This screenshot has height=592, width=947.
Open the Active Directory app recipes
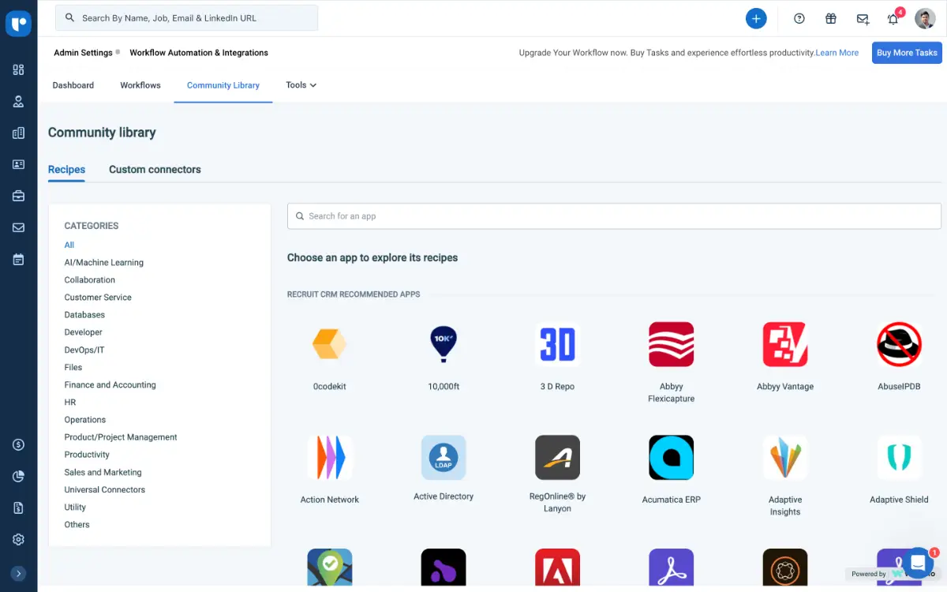point(444,457)
